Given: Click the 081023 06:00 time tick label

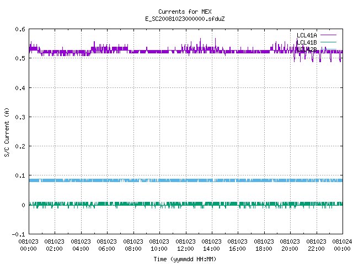Looking at the screenshot, I should pos(106,245).
